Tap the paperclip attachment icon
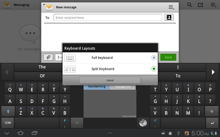The image size is (220, 137). click(x=48, y=57)
